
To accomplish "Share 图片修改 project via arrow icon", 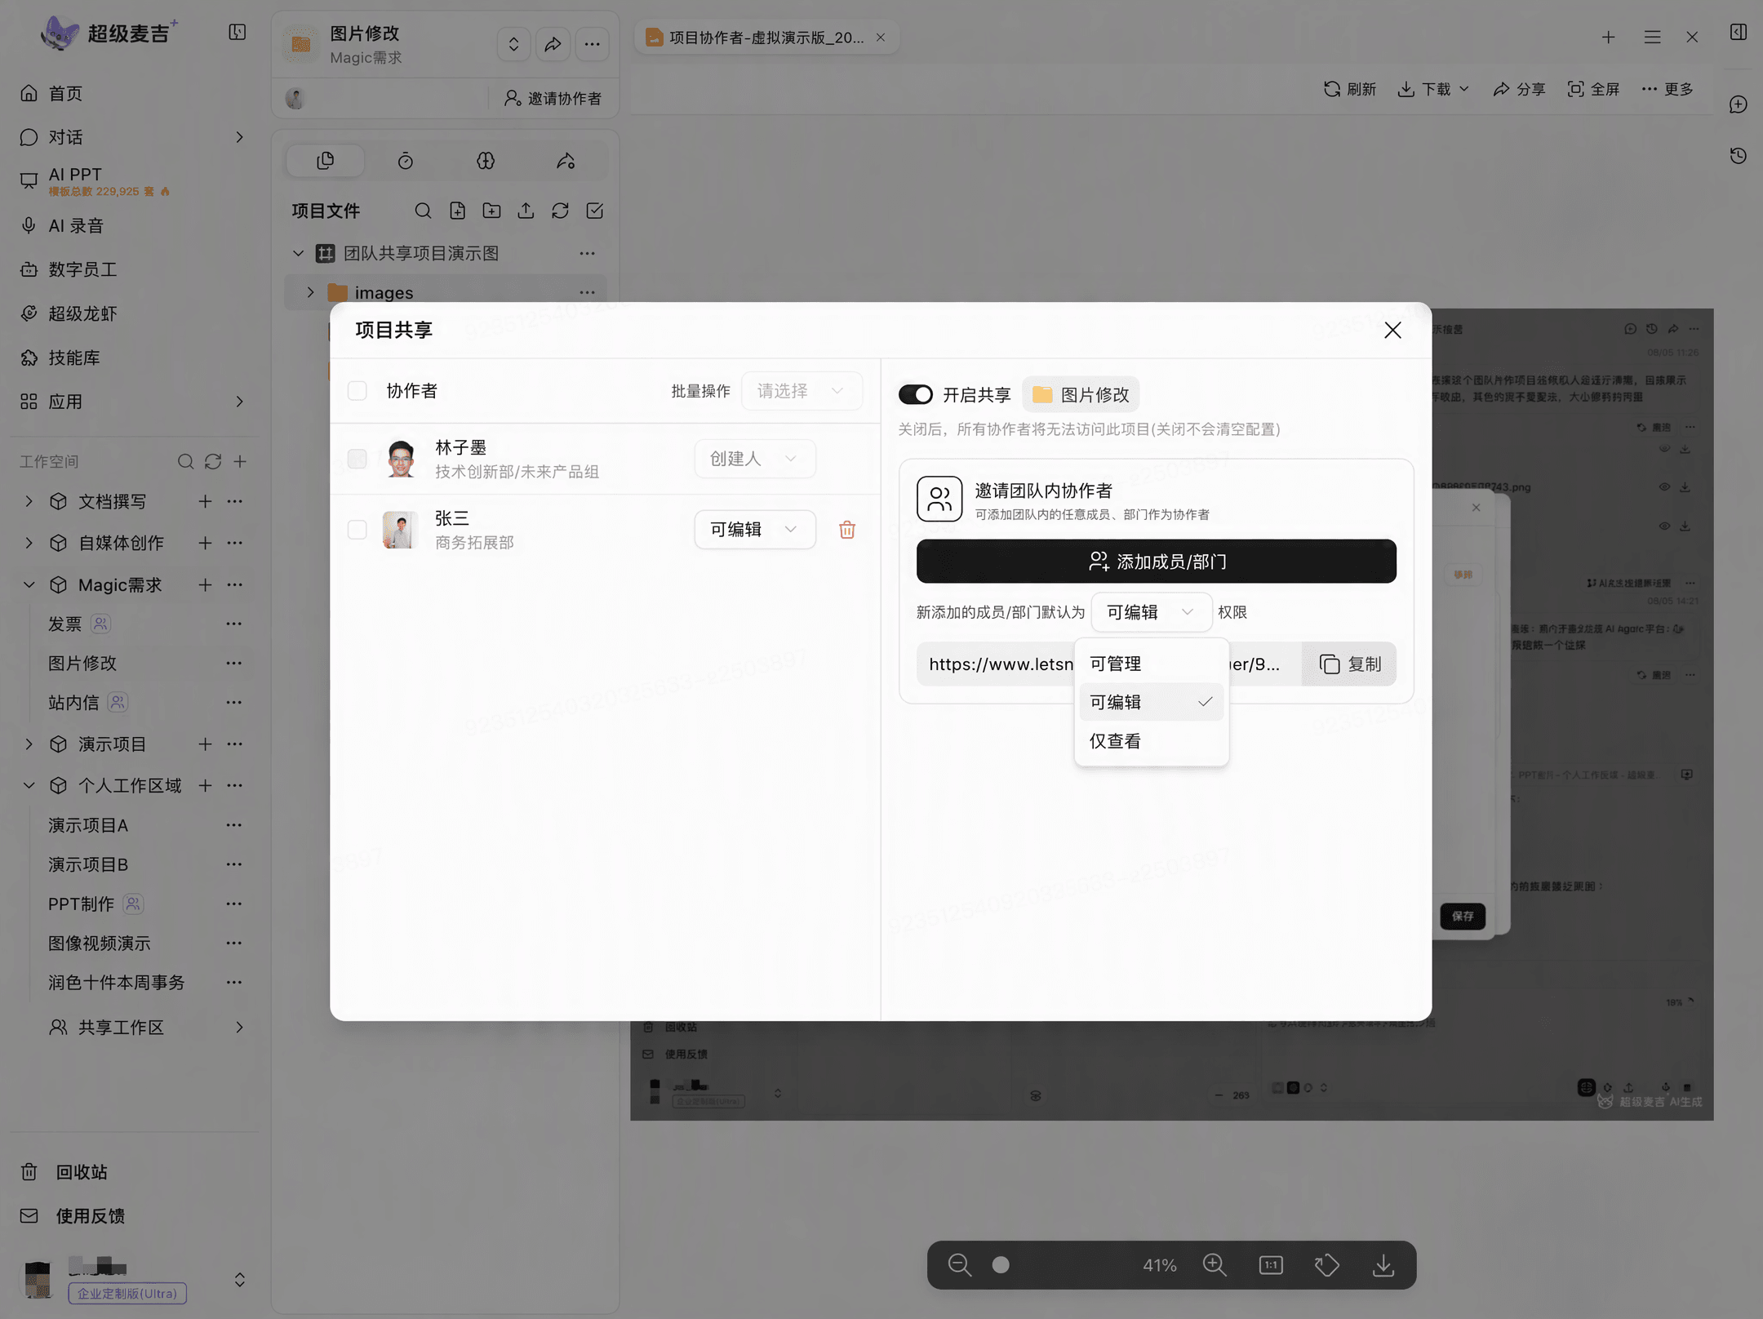I will point(553,43).
